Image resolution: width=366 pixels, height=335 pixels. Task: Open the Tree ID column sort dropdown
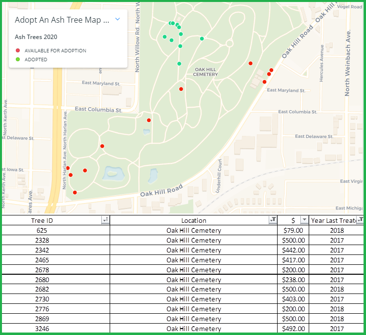(105, 220)
